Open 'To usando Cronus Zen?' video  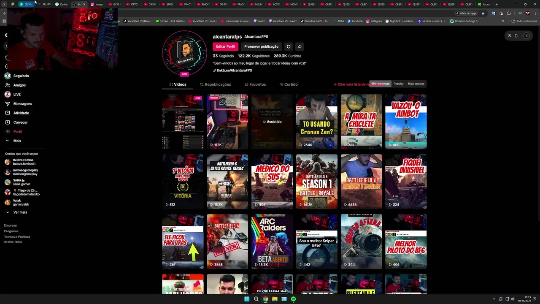(x=316, y=122)
